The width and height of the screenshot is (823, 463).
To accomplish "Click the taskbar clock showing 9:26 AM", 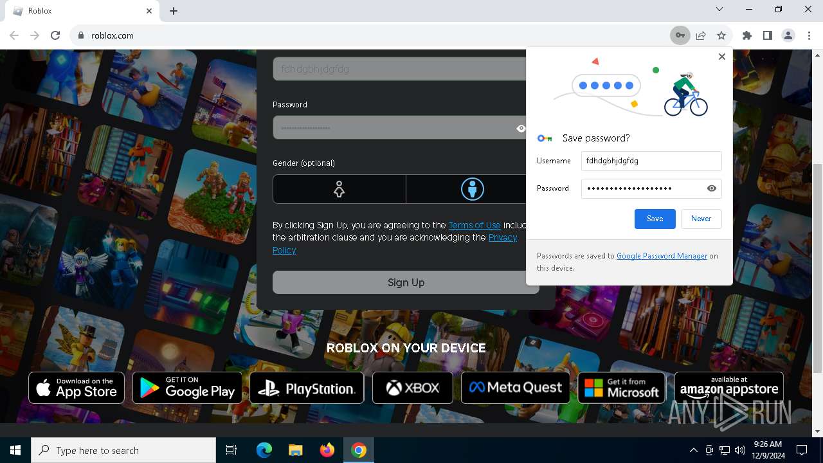I will [768, 450].
